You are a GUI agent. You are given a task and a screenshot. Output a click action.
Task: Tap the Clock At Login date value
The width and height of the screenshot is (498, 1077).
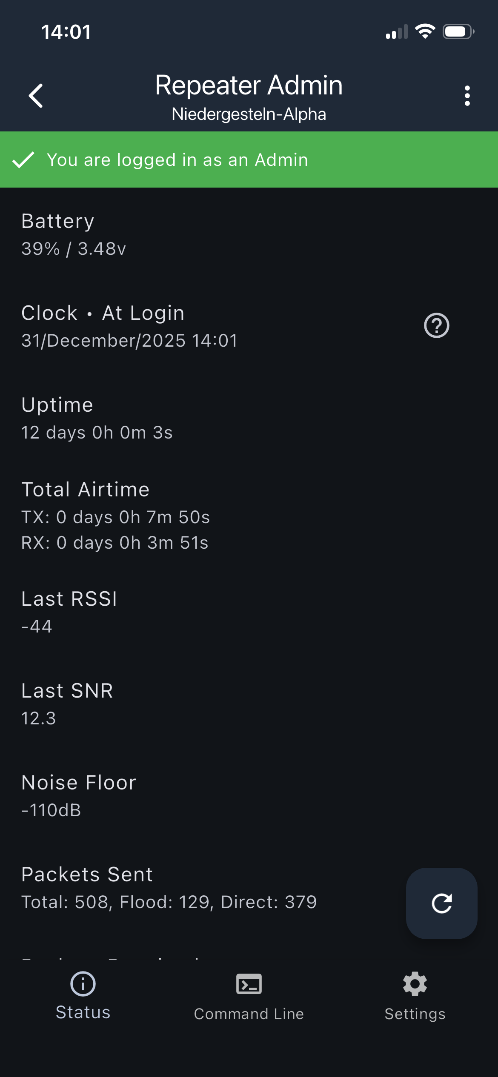(x=129, y=341)
